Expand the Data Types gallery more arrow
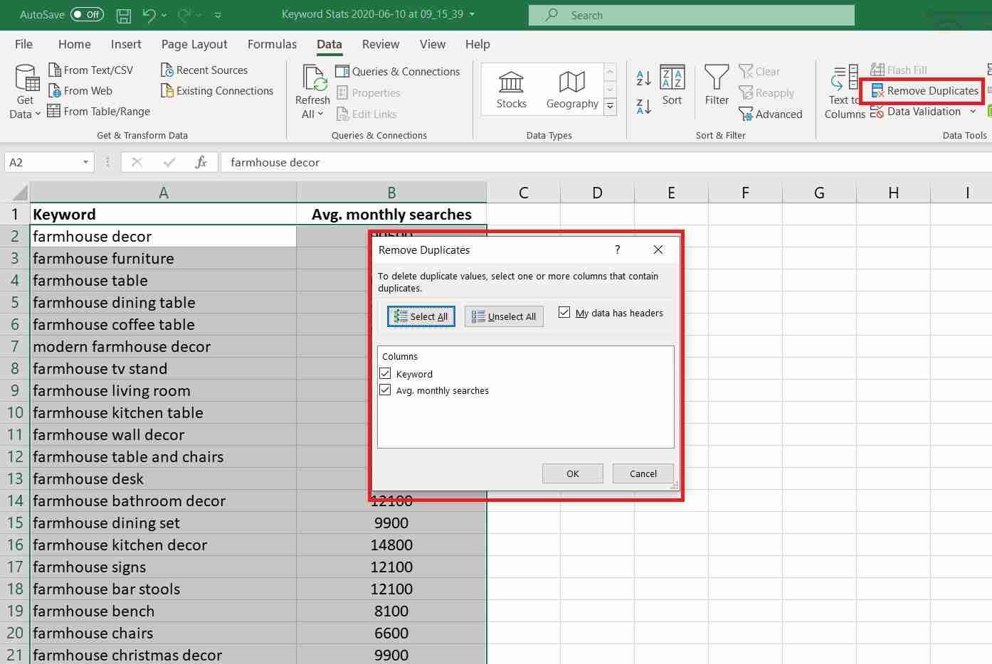Screen dimensions: 992x664 [x=610, y=107]
